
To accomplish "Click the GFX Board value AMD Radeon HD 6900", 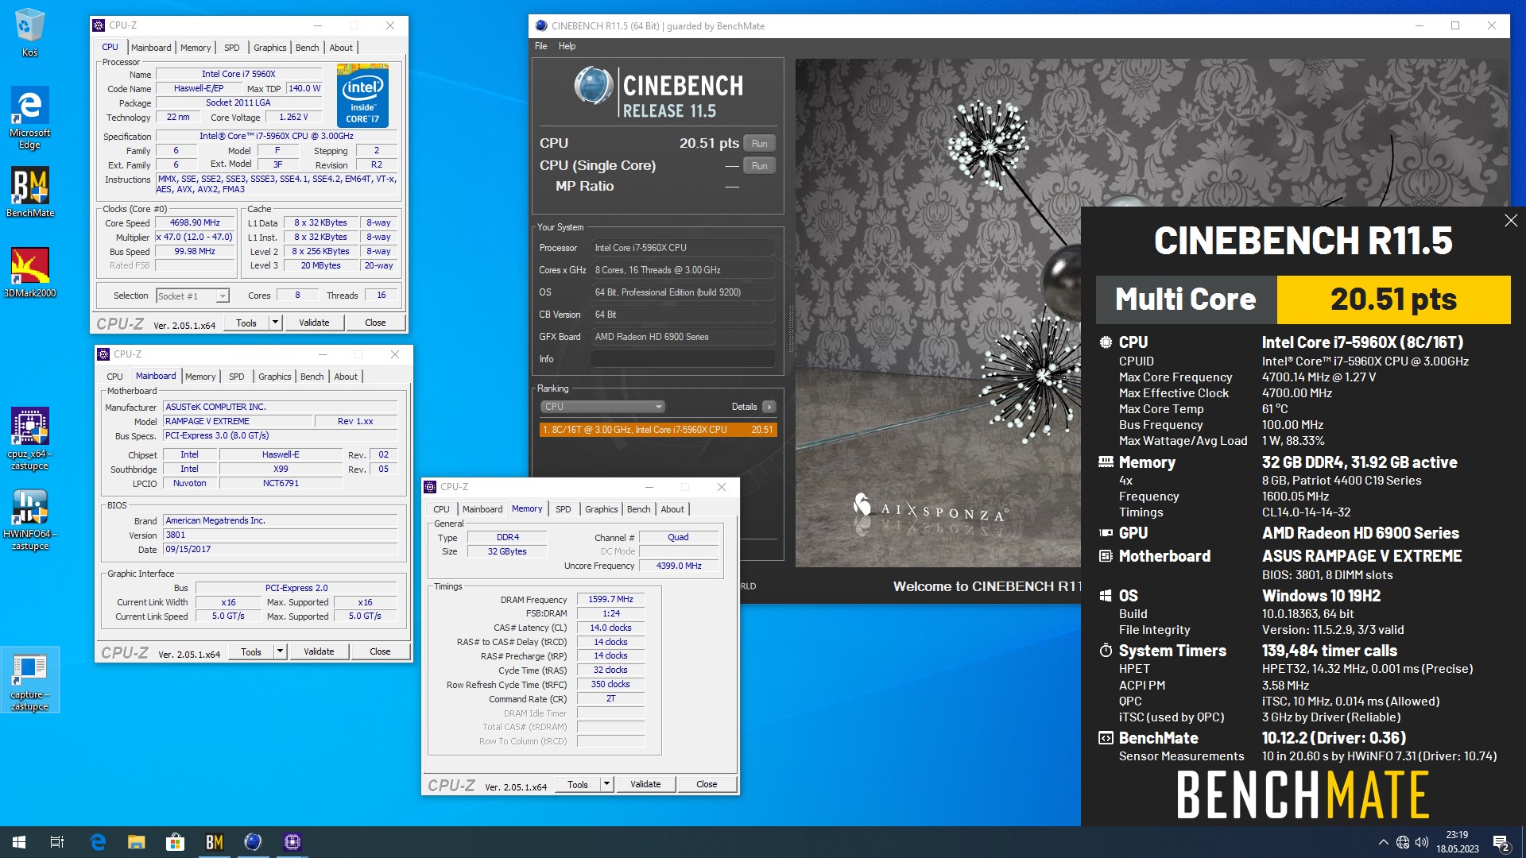I will 683,337.
